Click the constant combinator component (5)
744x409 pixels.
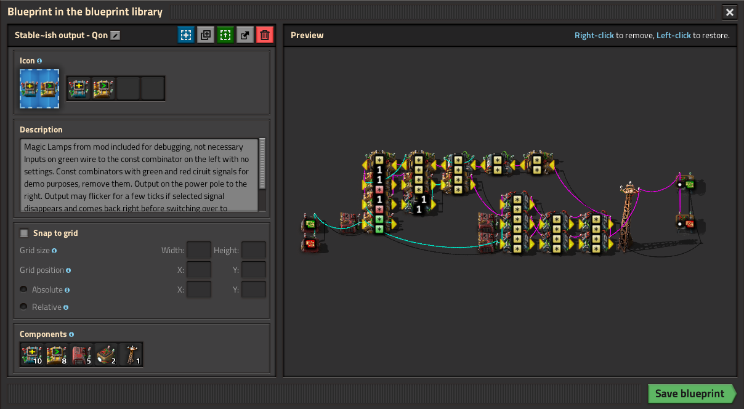click(x=81, y=355)
